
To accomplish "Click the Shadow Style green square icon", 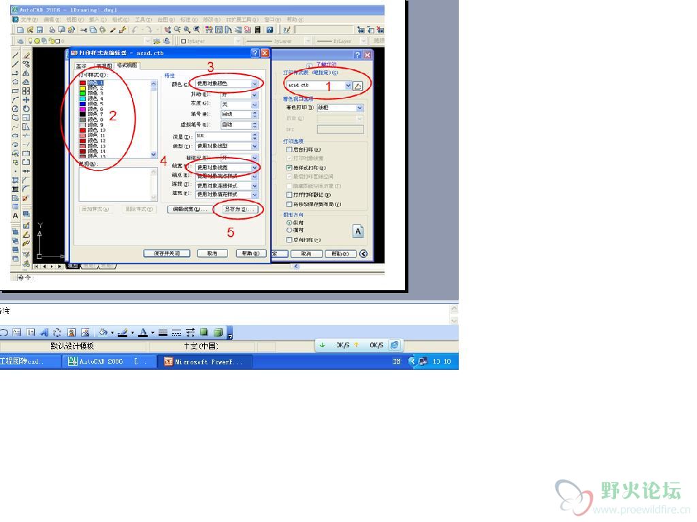I will [x=204, y=332].
